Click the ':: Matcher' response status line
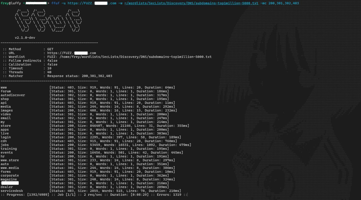Viewport: 361px width, 200px height. (x=57, y=76)
